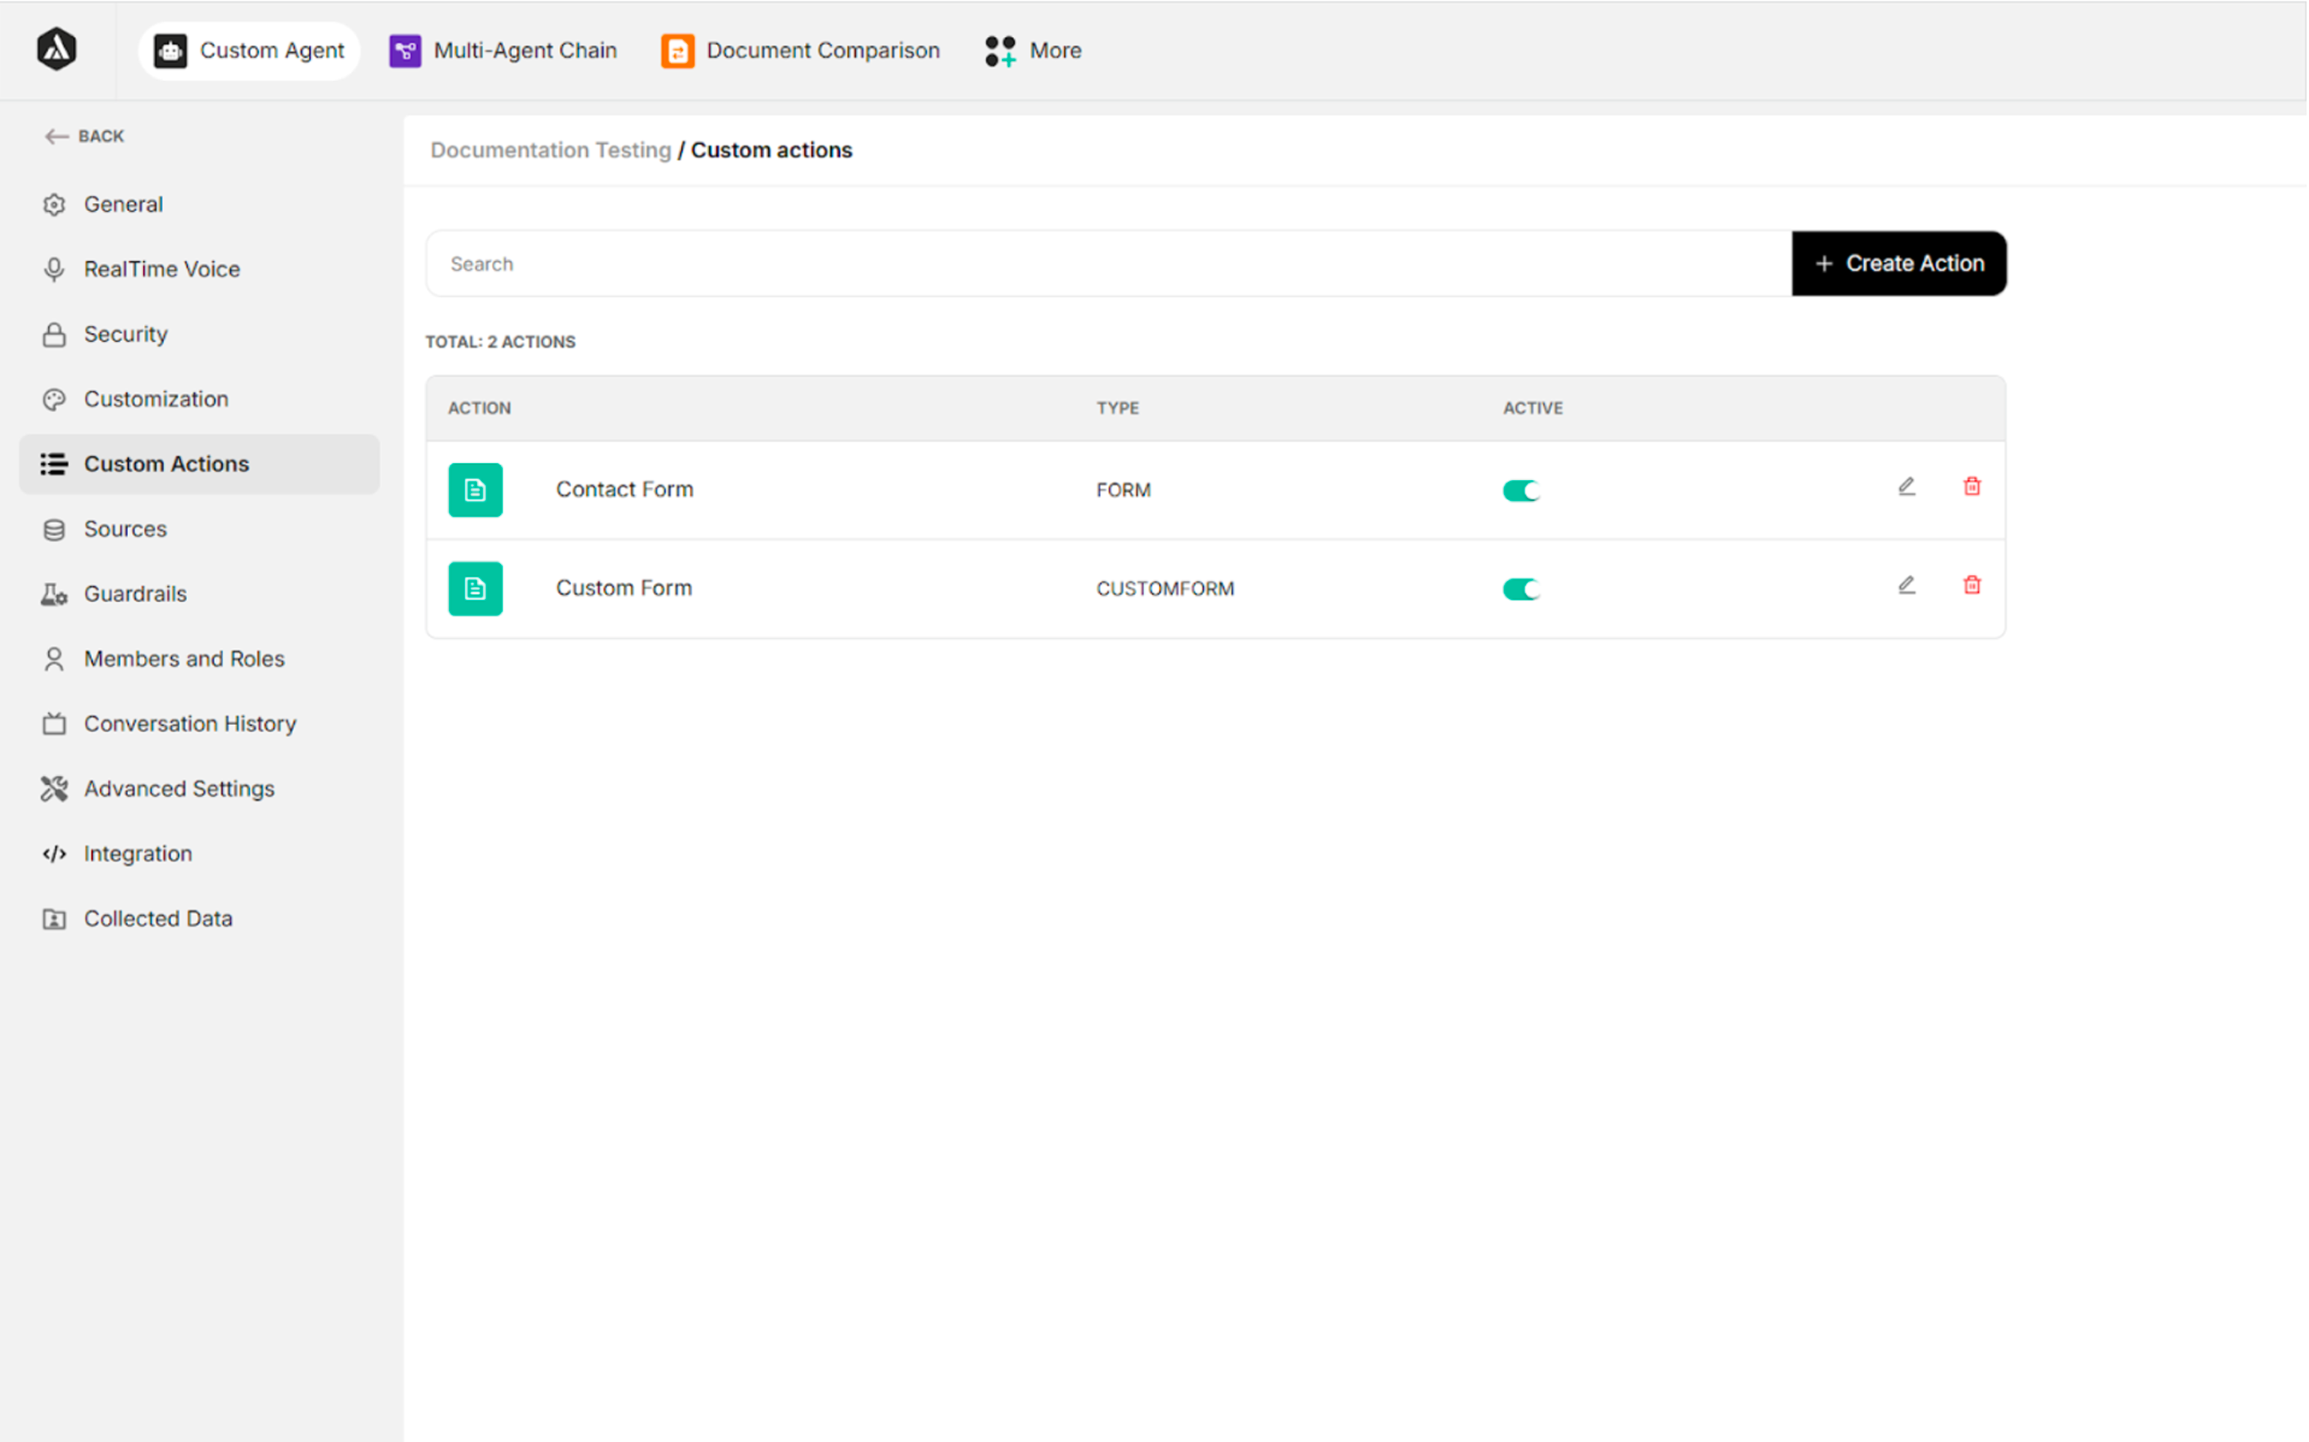This screenshot has width=2309, height=1442.
Task: Open the More menu
Action: (x=1034, y=51)
